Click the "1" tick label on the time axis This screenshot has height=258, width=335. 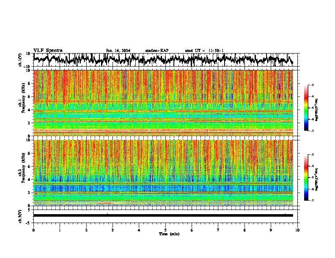pos(60,230)
